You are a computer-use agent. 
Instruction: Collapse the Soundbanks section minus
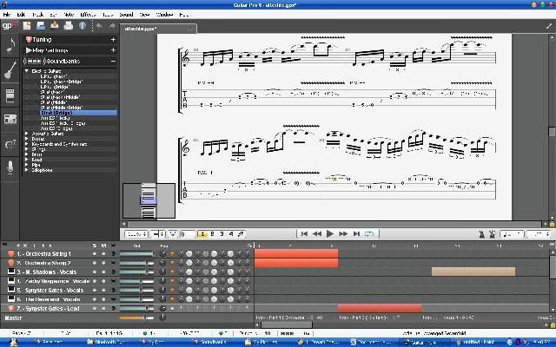coord(113,62)
